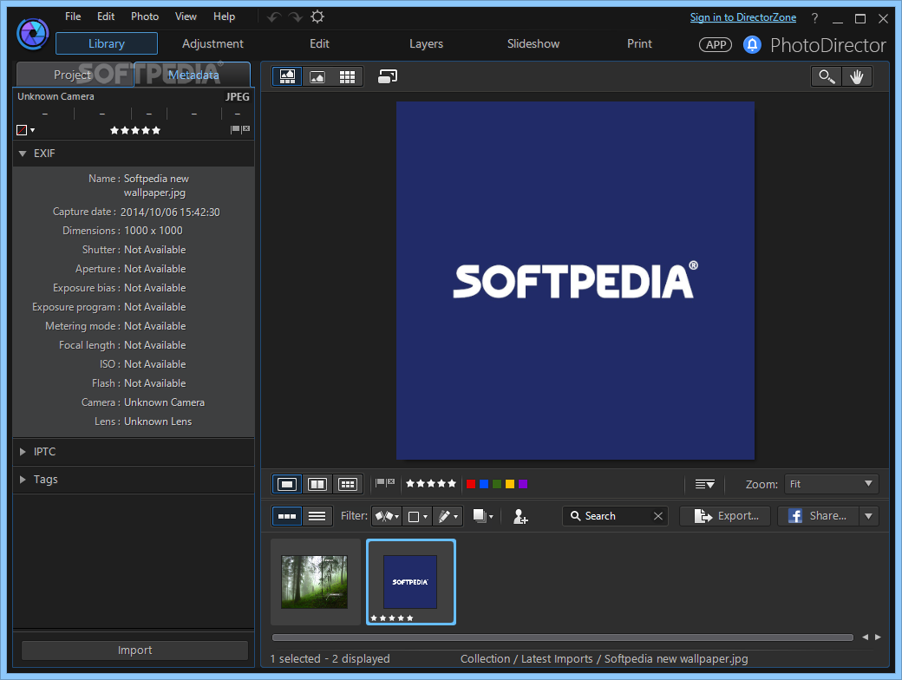Image resolution: width=902 pixels, height=680 pixels.
Task: Open the secondary monitor display icon
Action: (x=388, y=76)
